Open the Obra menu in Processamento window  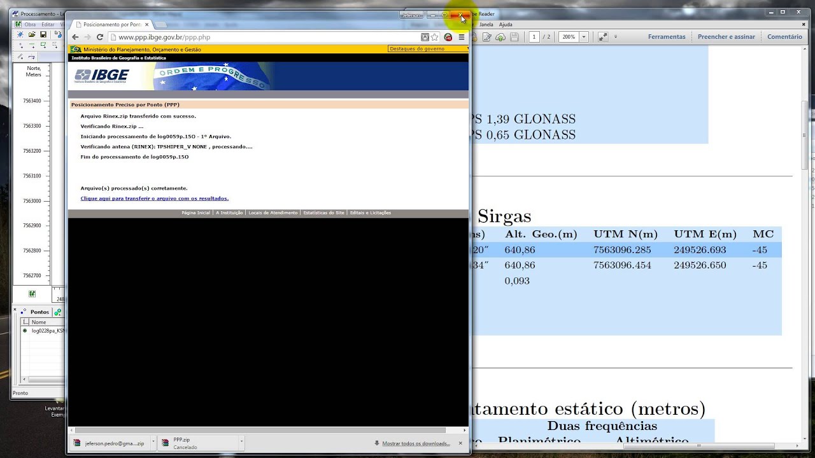[x=30, y=25]
